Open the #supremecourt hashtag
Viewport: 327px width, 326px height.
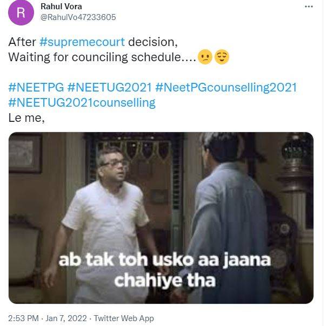tap(82, 42)
